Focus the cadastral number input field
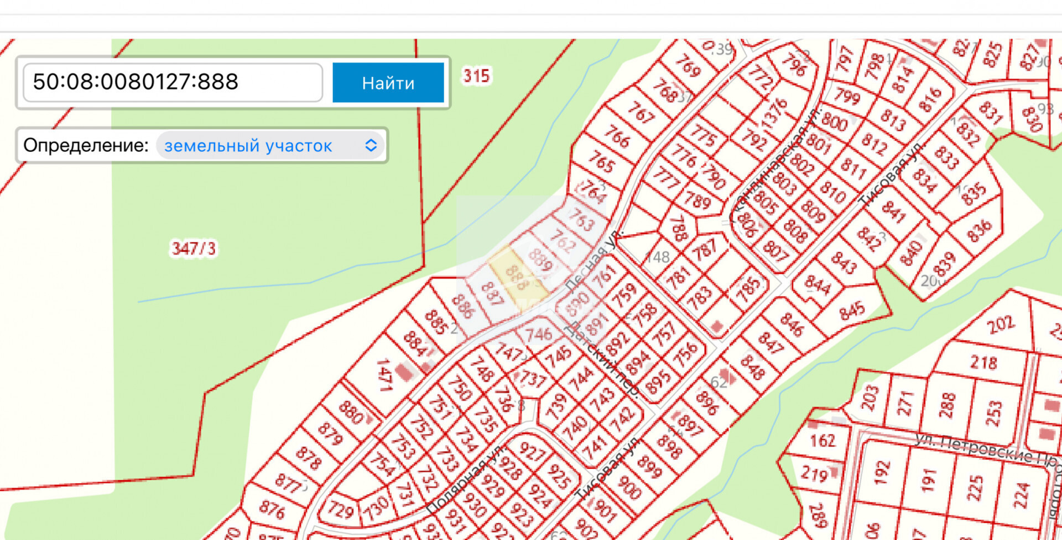 coord(173,82)
